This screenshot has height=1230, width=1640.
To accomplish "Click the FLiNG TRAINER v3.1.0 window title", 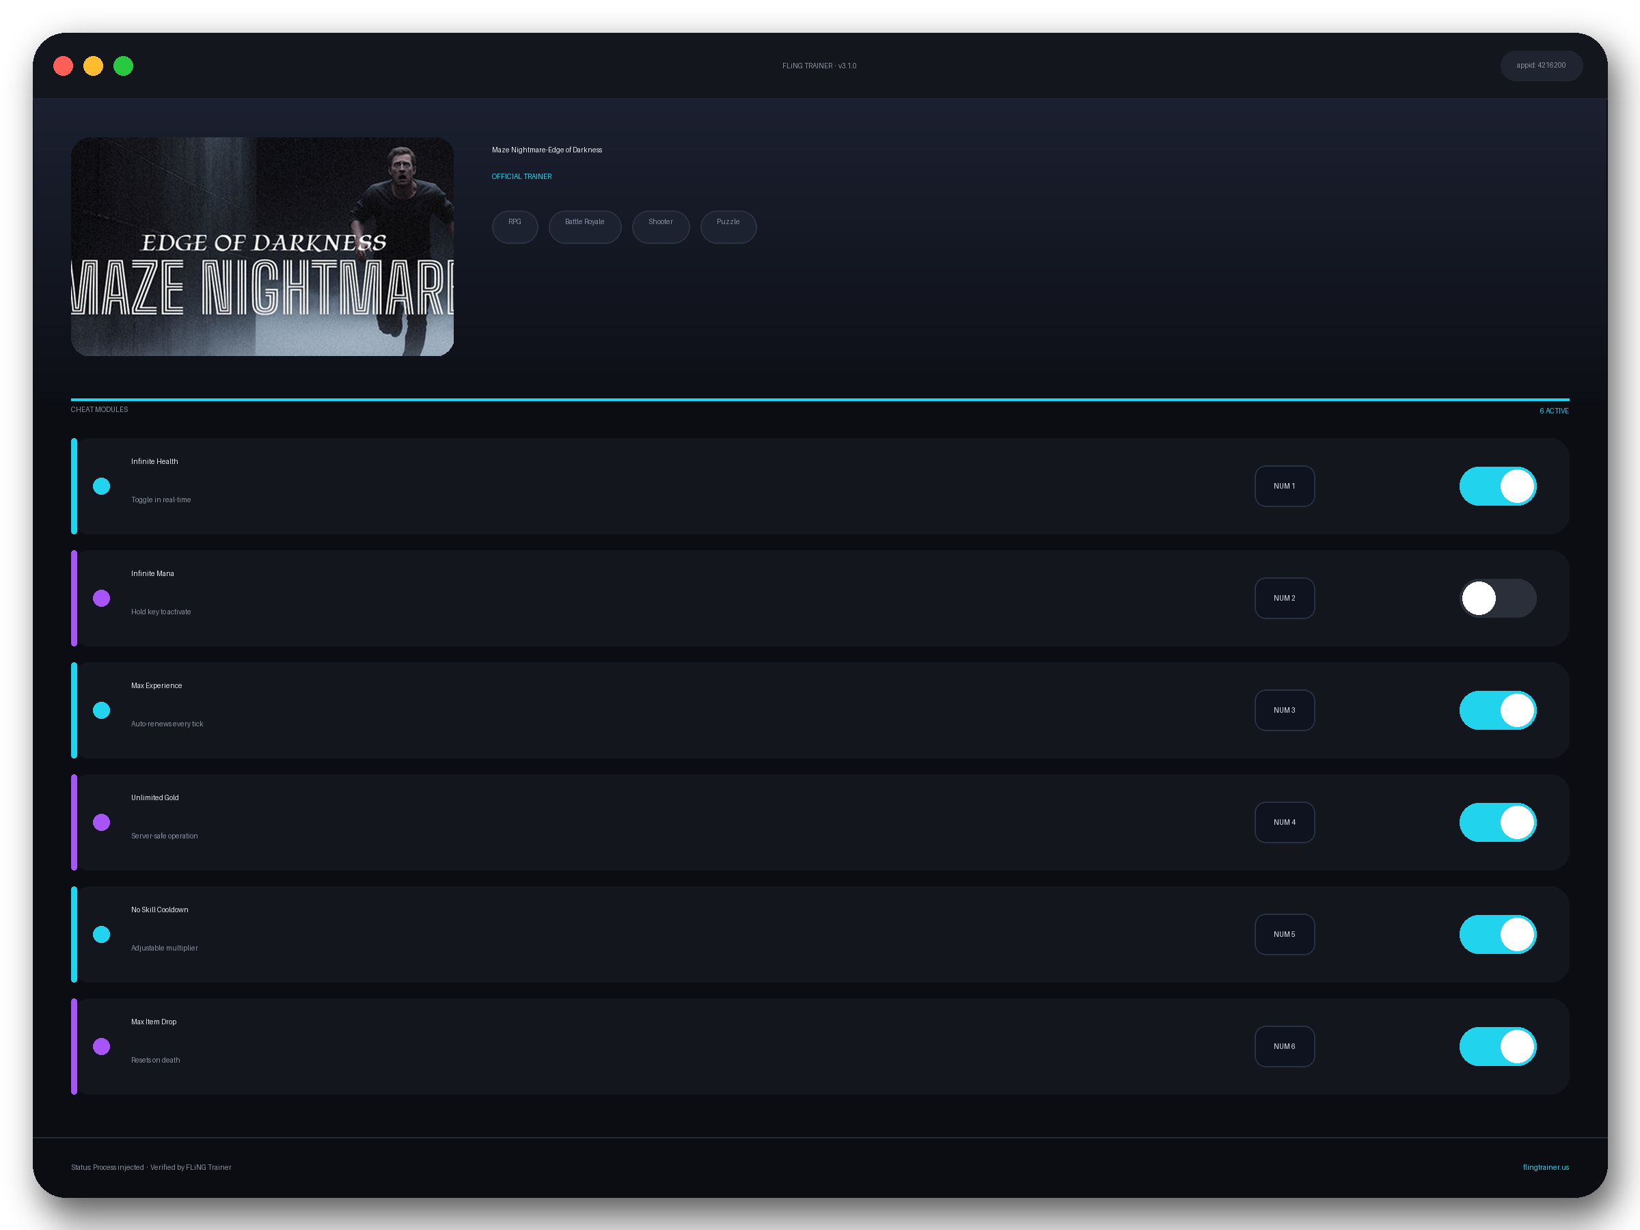I will 819,66.
